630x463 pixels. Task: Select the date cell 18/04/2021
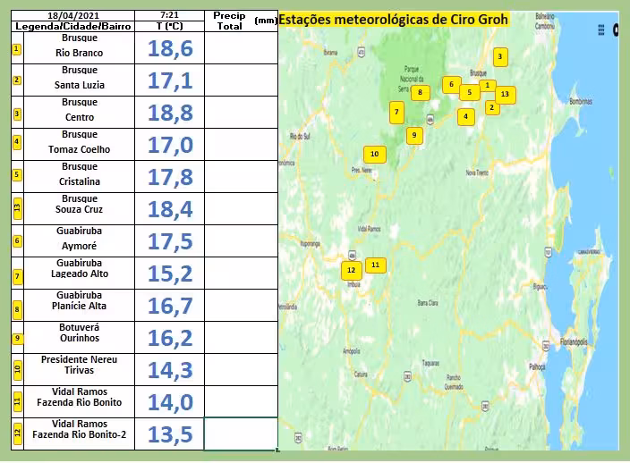tap(73, 16)
